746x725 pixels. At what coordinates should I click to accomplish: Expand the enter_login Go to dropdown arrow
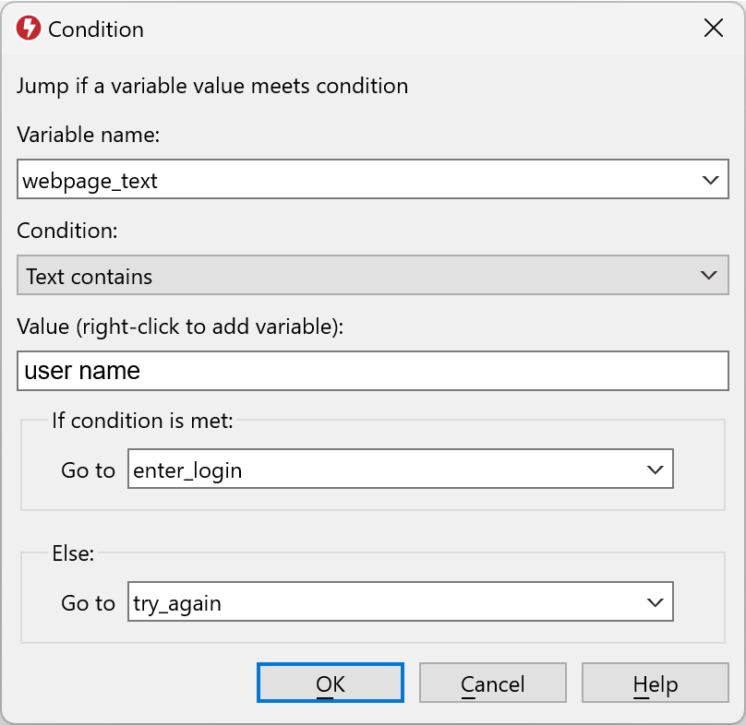click(x=656, y=469)
